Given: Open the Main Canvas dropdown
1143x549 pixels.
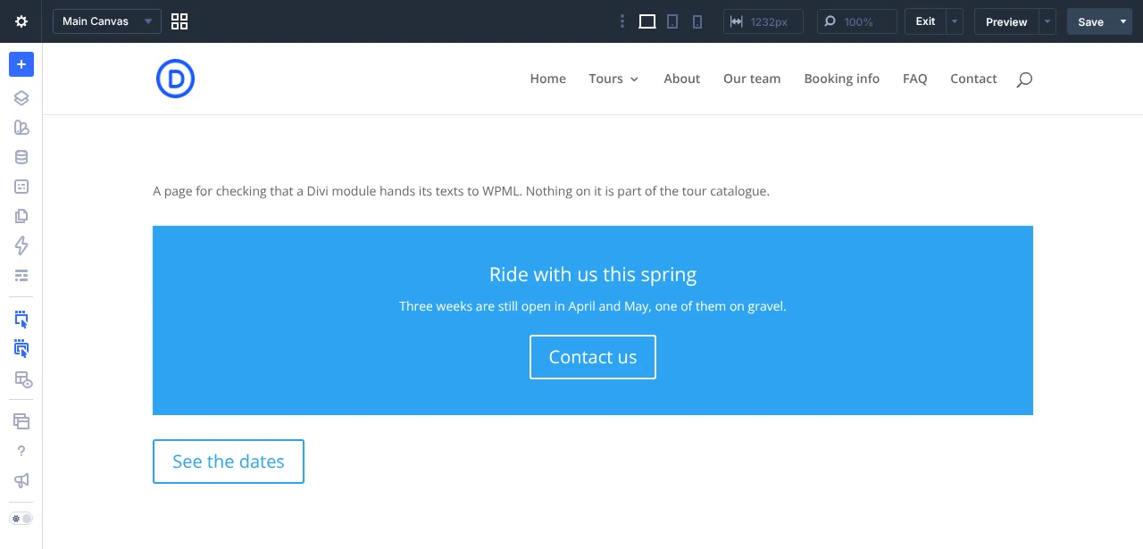Looking at the screenshot, I should (107, 21).
